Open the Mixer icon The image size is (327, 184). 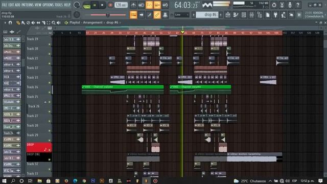(x=251, y=15)
